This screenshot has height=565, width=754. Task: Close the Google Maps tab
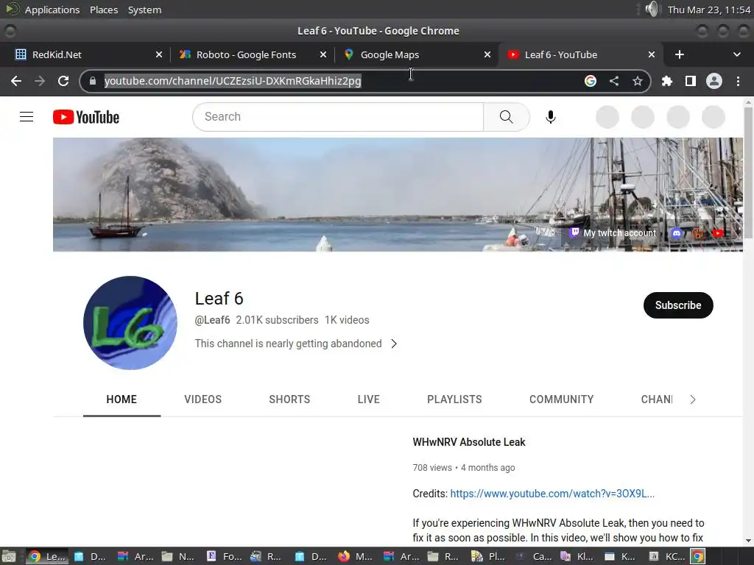(487, 54)
